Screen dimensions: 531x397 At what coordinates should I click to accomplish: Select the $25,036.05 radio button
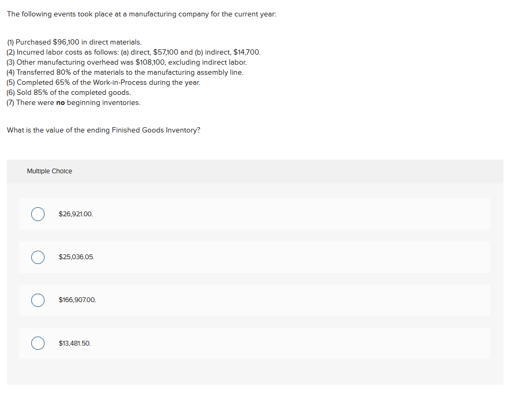tap(37, 257)
